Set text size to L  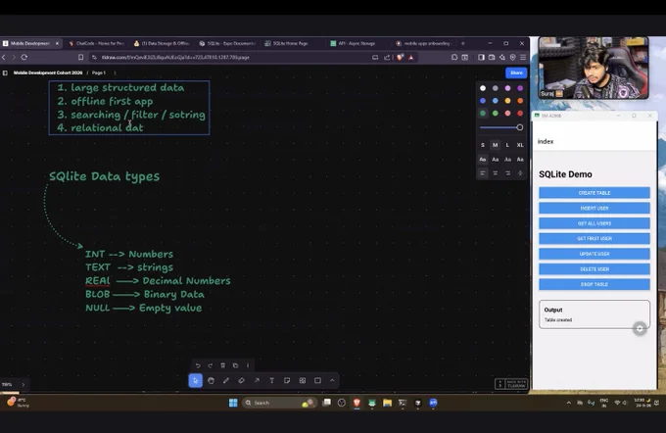[x=507, y=145]
